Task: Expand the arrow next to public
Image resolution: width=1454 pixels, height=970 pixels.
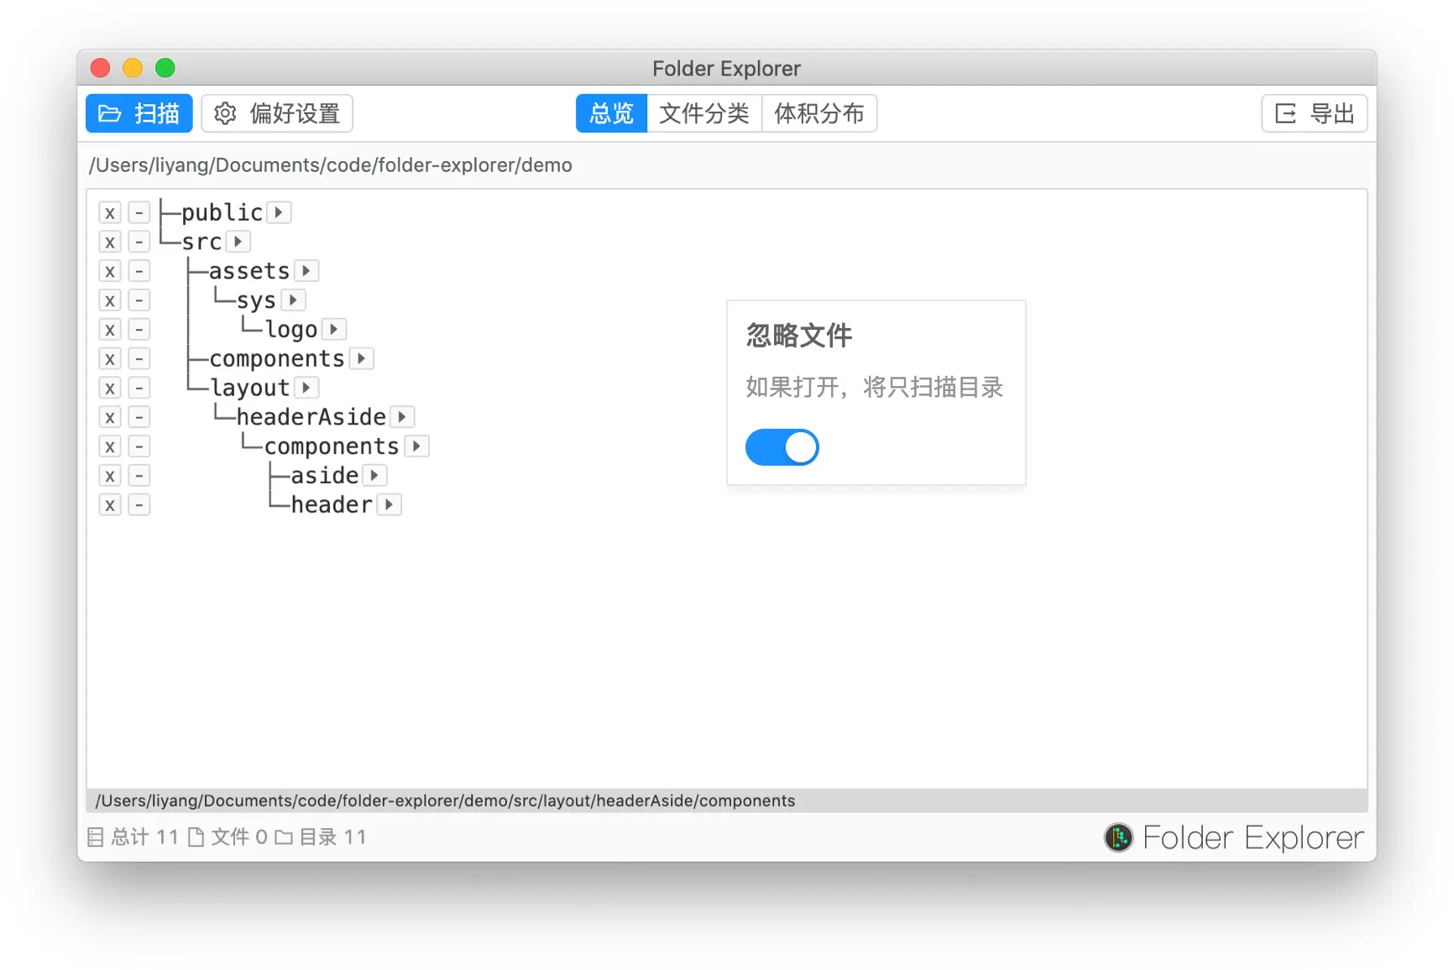Action: 279,212
